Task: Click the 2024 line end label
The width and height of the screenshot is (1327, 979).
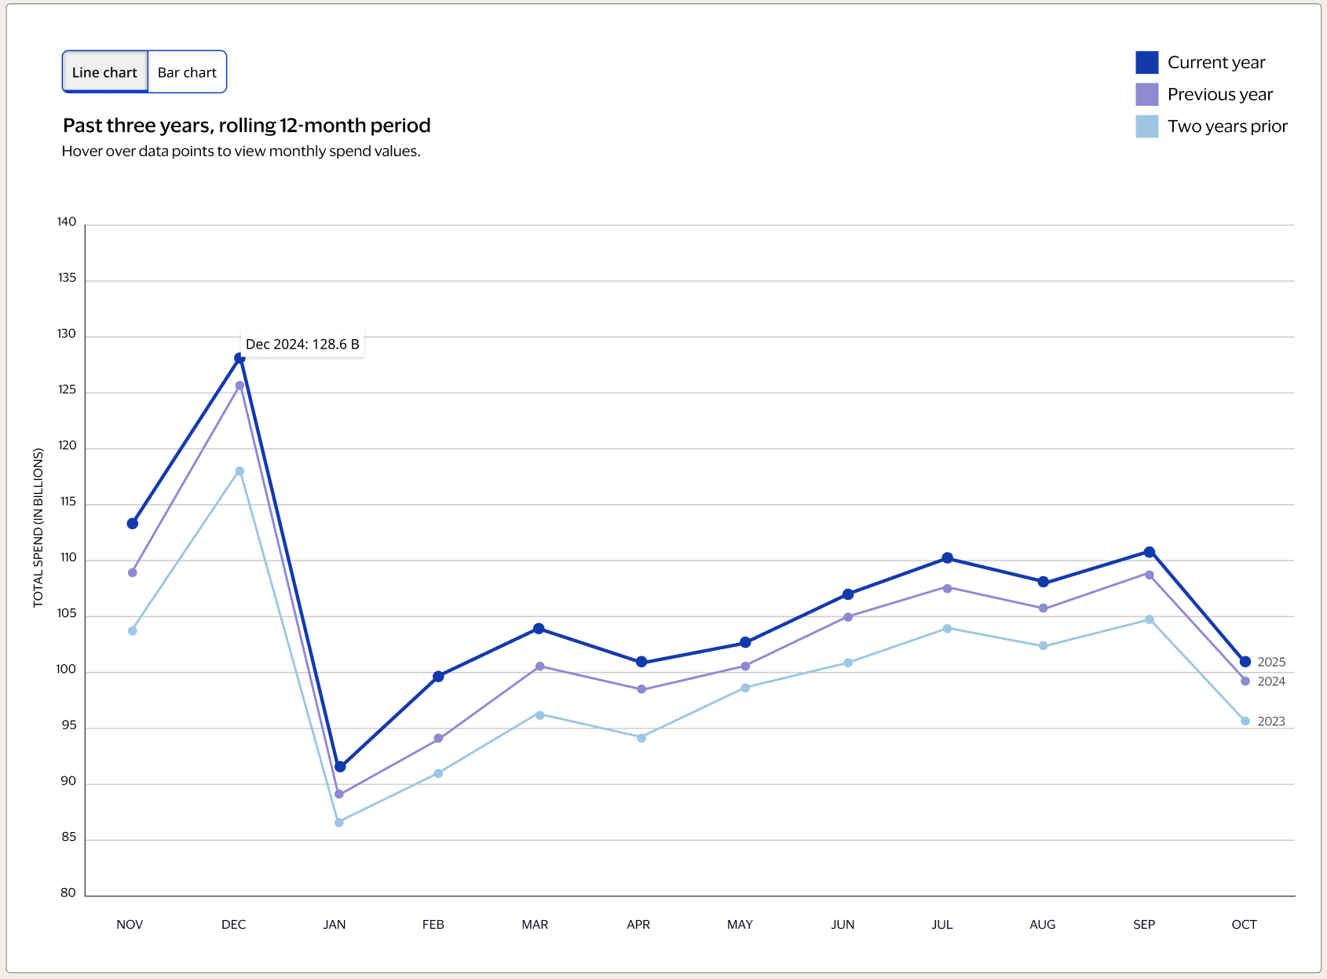Action: (1273, 681)
